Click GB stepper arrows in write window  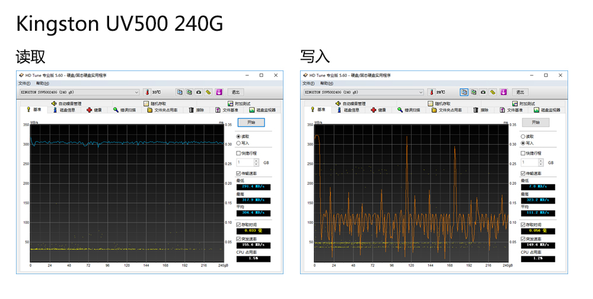point(540,162)
